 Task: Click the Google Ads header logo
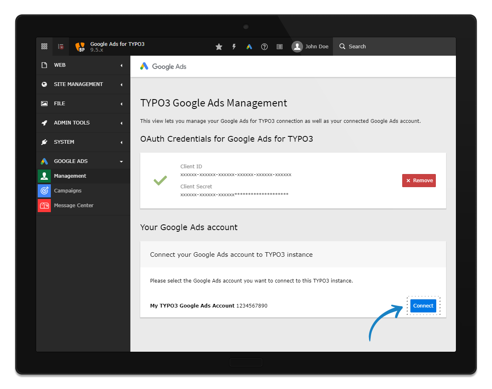(163, 66)
